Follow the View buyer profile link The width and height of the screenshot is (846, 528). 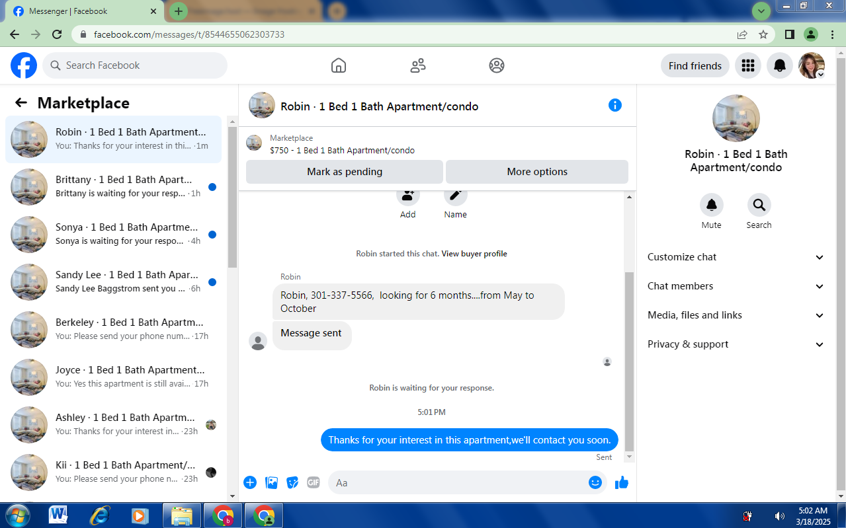click(474, 254)
